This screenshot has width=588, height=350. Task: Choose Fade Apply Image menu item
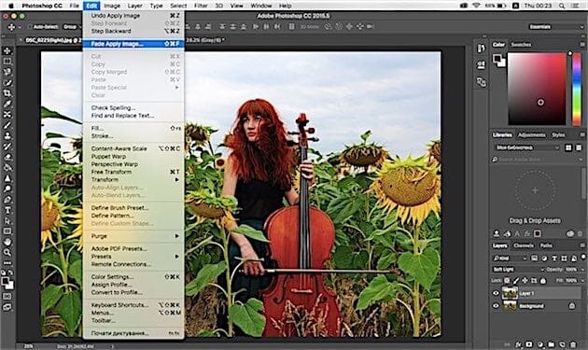click(x=133, y=44)
